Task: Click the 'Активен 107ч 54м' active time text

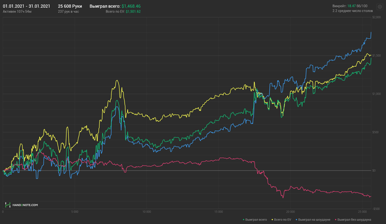Action: pyautogui.click(x=17, y=12)
